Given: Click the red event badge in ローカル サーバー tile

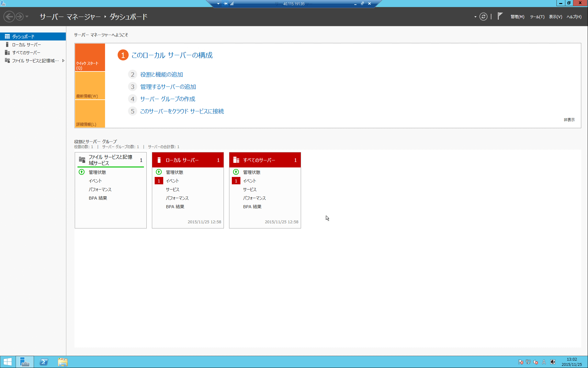Looking at the screenshot, I should pos(159,181).
